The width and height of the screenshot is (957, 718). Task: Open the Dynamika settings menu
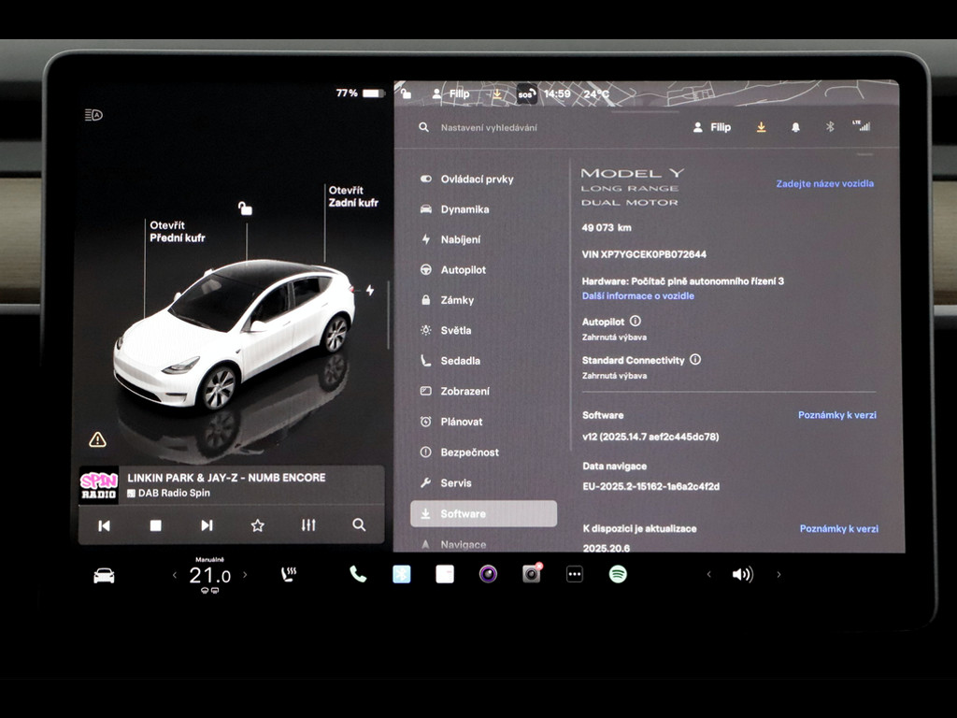pyautogui.click(x=455, y=209)
